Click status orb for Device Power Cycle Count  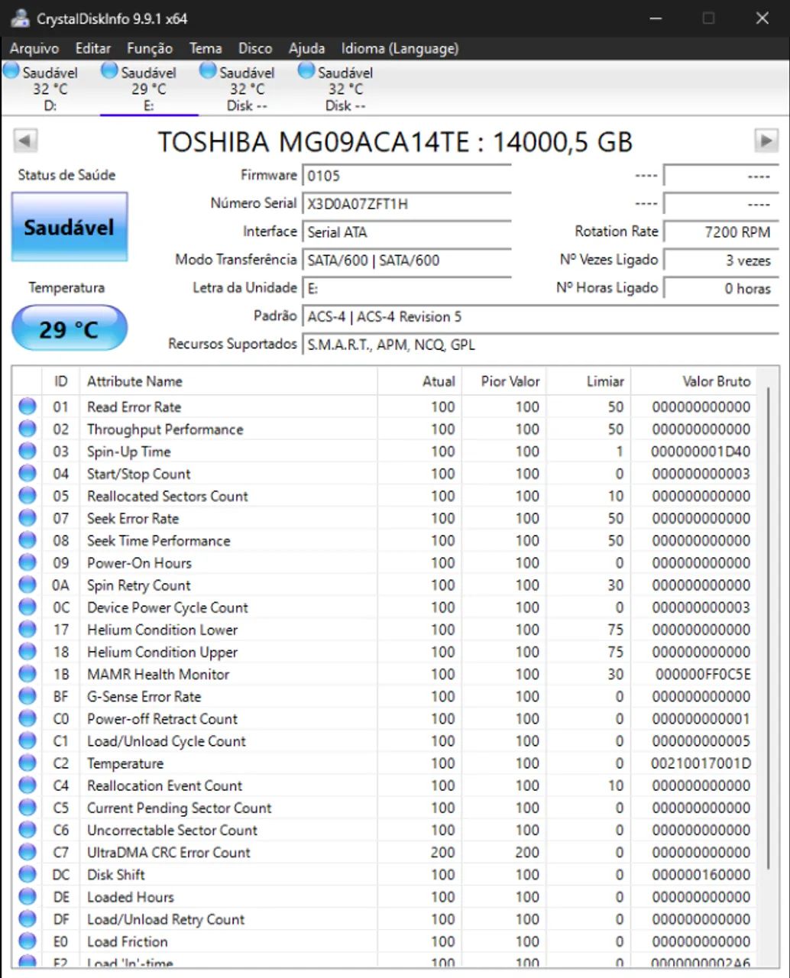click(28, 607)
